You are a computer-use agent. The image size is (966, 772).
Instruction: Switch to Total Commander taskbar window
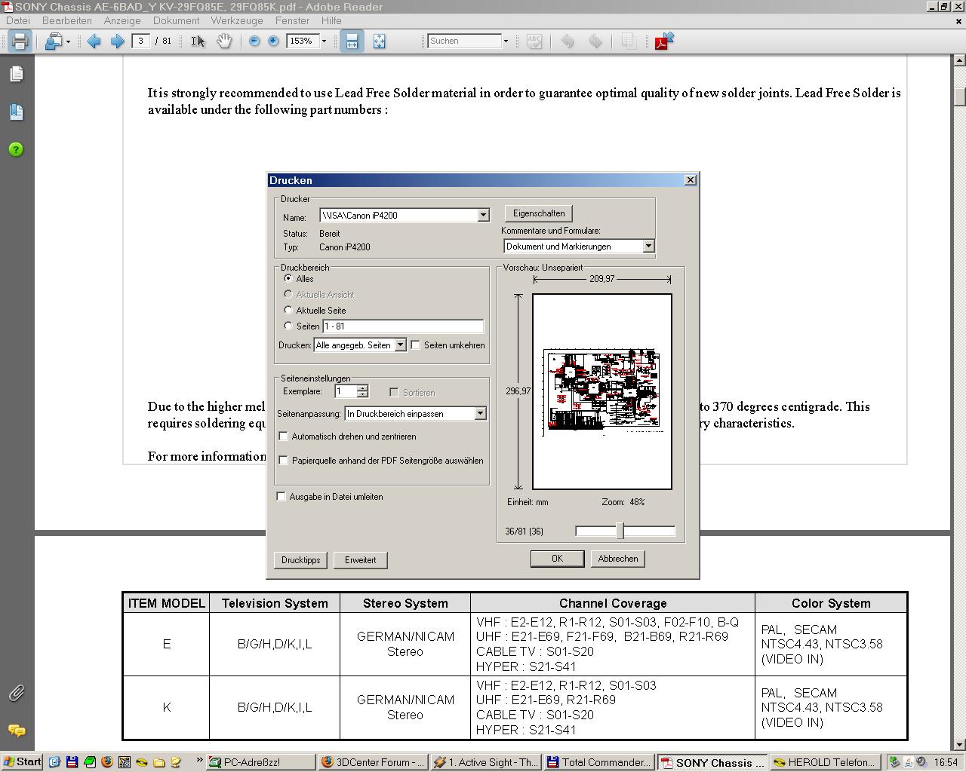(x=598, y=762)
